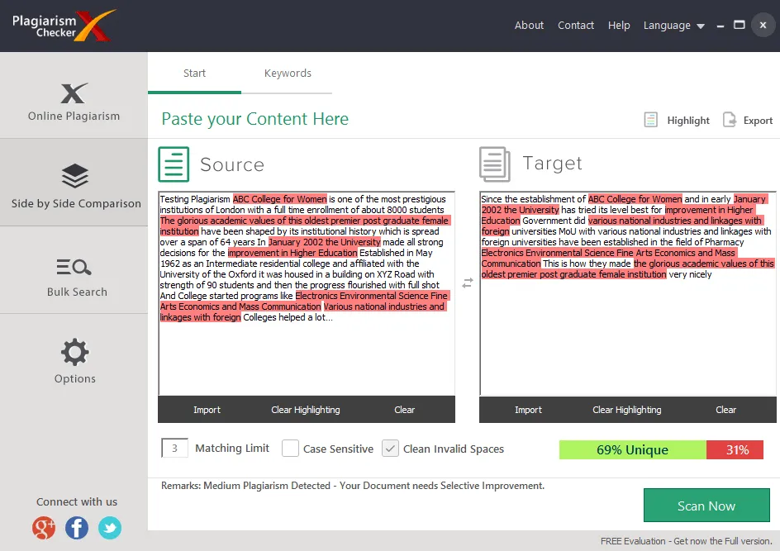The width and height of the screenshot is (780, 551).
Task: Swap source and target with arrows icon
Action: click(467, 283)
